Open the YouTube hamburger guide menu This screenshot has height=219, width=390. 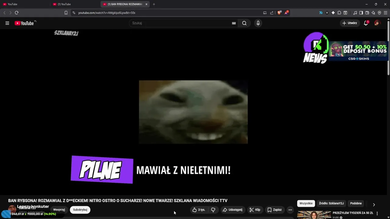click(7, 23)
